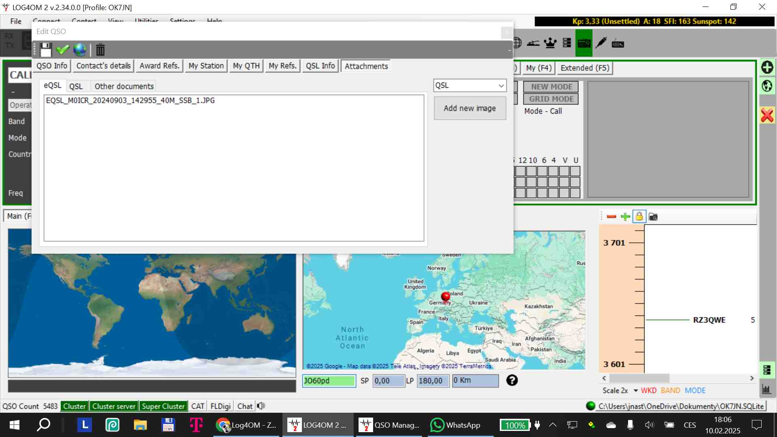Click the FLDigi status indicator
This screenshot has height=437, width=777.
221,406
